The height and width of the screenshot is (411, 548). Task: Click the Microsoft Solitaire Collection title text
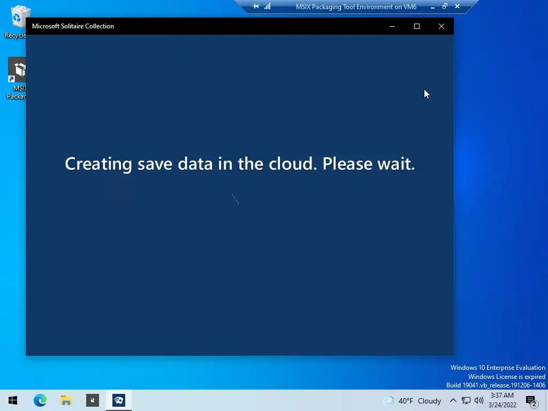[73, 26]
